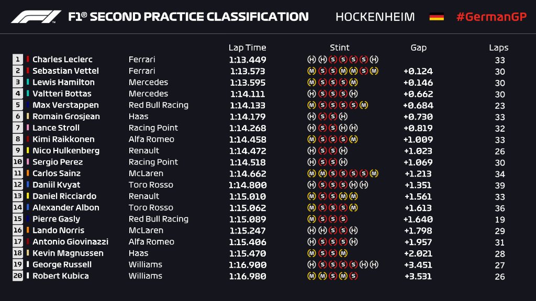
Task: Click first medium tyre in Kubica's stint
Action: click(311, 276)
